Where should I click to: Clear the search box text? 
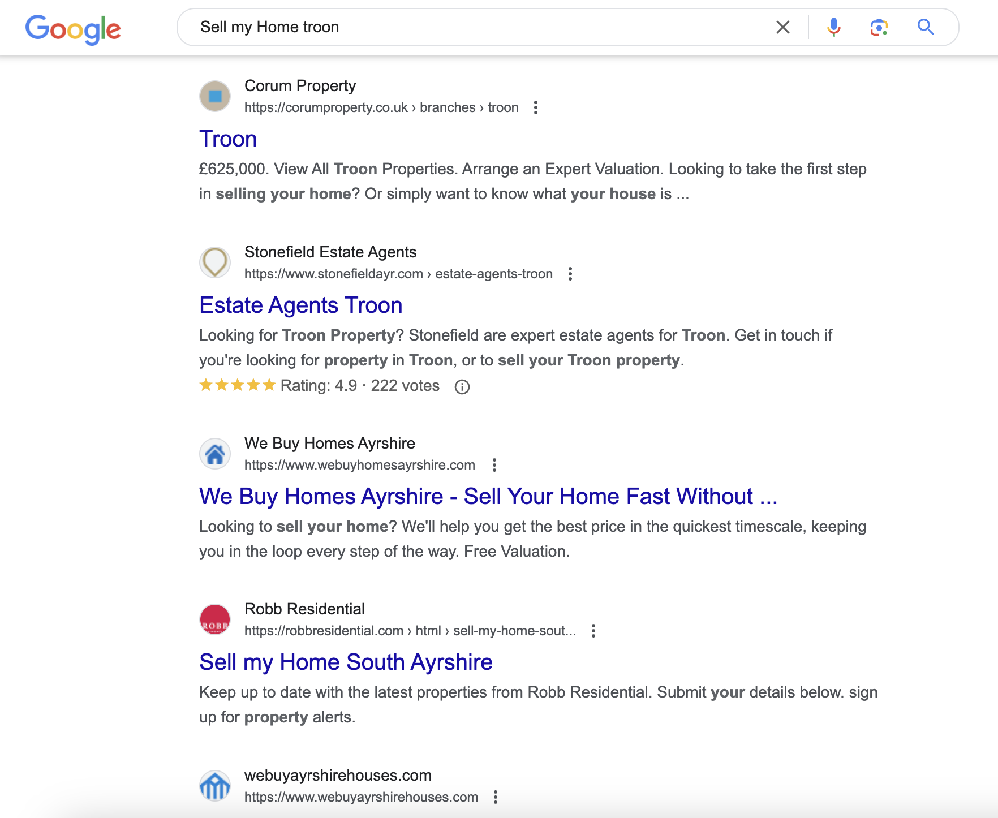[x=782, y=27]
